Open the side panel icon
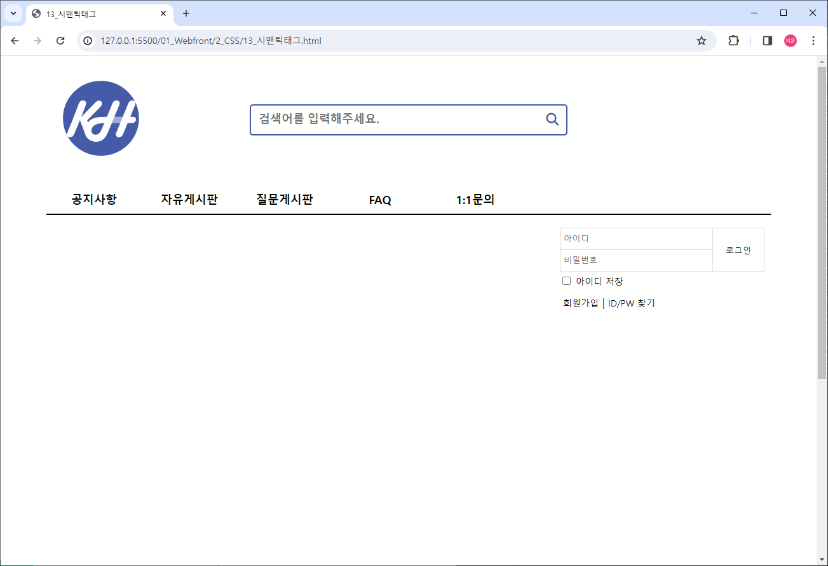This screenshot has width=828, height=566. (766, 40)
